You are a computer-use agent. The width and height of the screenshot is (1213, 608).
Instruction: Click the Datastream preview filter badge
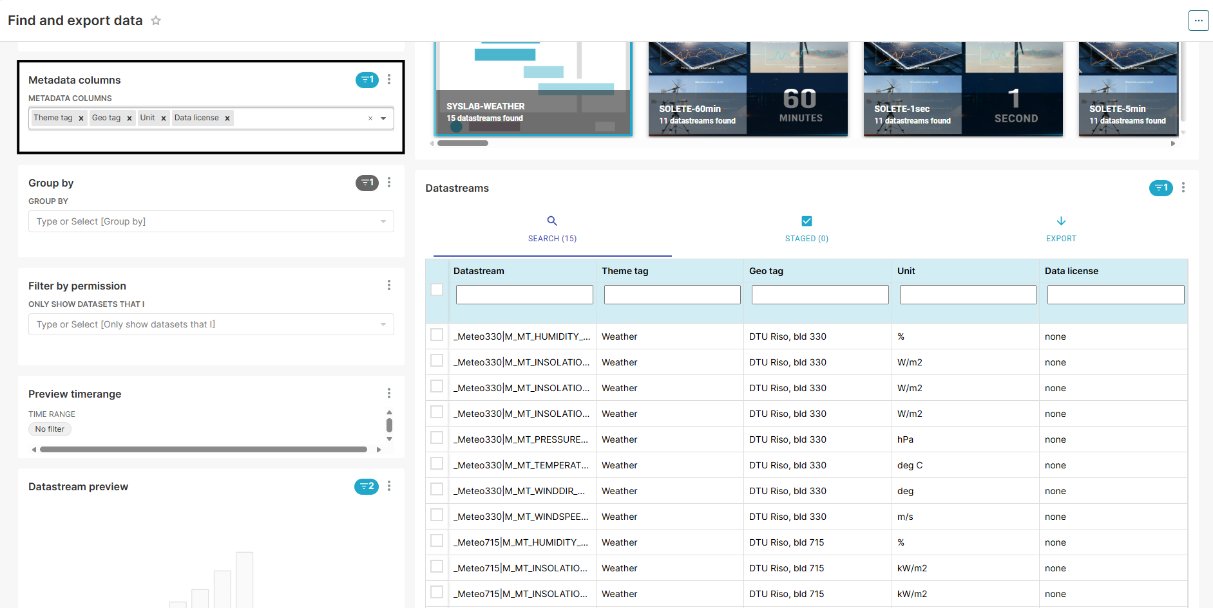(366, 486)
